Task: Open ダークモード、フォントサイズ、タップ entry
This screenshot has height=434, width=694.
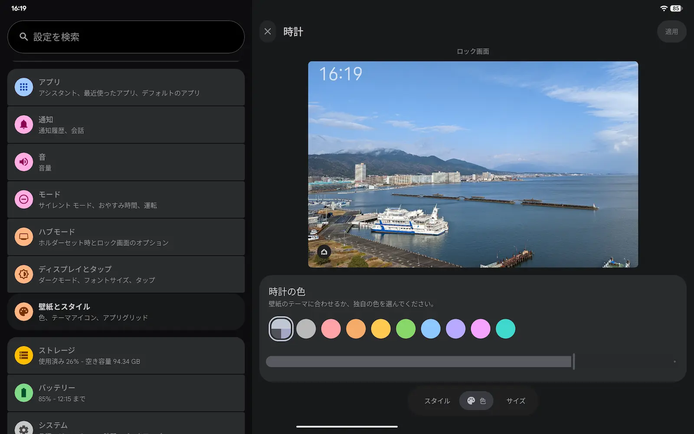Action: pos(97,280)
